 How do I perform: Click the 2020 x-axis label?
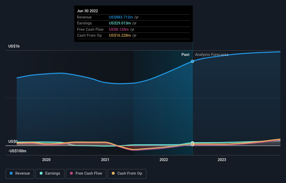(46, 160)
